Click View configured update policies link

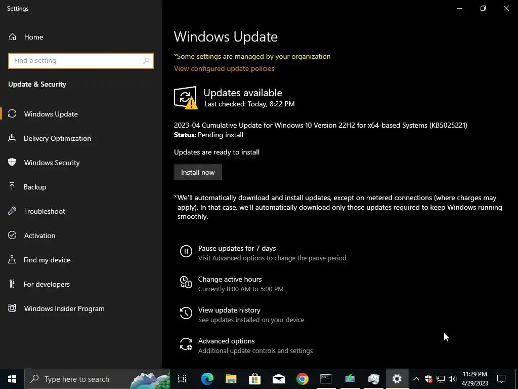point(224,68)
